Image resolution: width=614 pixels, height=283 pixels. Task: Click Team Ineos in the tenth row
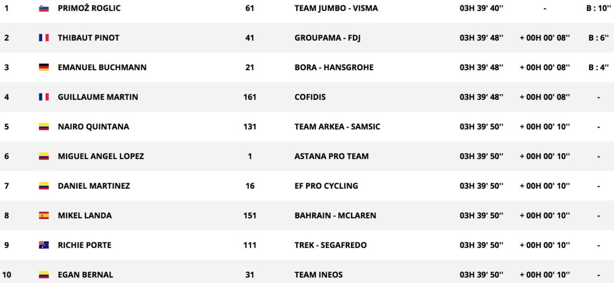click(319, 275)
